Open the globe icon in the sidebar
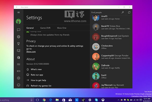Image resolution: width=152 pixels, height=102 pixels. pyautogui.click(x=18, y=37)
